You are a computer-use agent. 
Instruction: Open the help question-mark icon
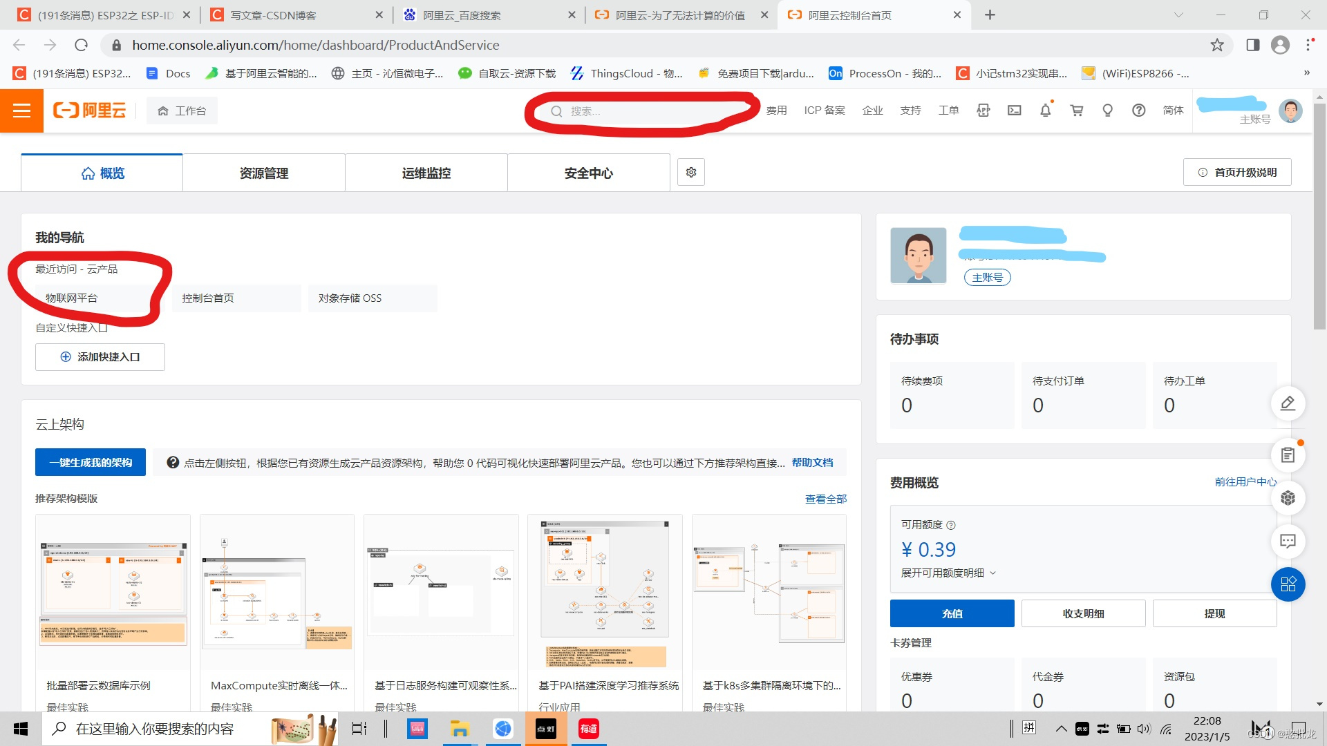pyautogui.click(x=1138, y=111)
